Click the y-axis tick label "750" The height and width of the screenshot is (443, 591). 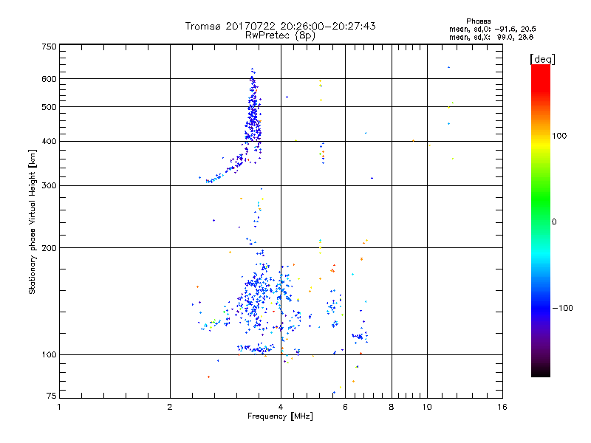pyautogui.click(x=49, y=47)
